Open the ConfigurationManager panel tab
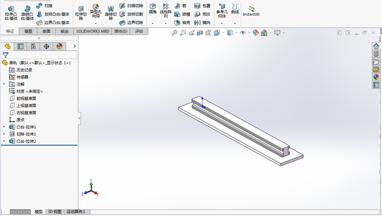 (33, 46)
